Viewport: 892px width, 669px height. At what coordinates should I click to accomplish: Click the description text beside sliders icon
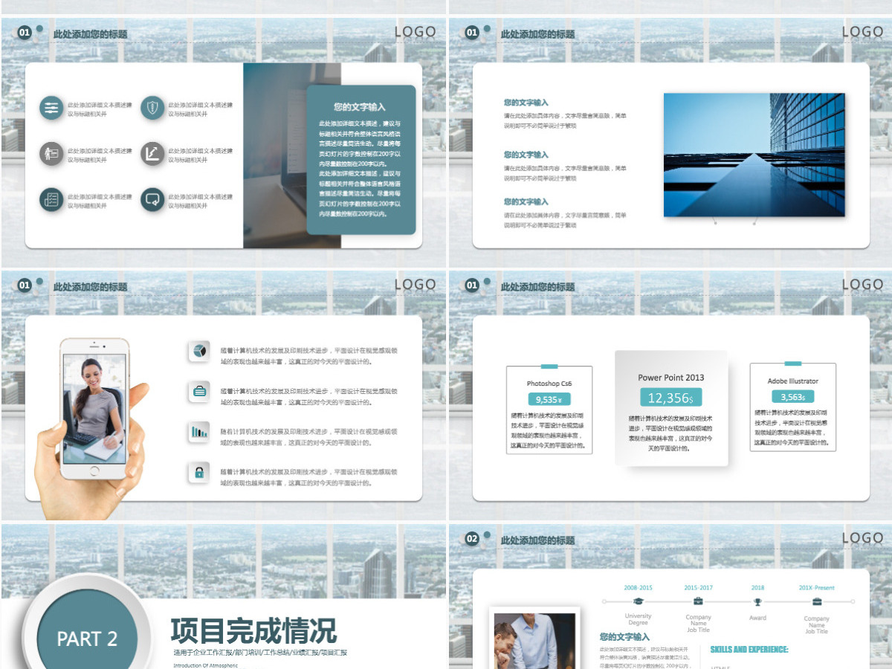point(100,109)
